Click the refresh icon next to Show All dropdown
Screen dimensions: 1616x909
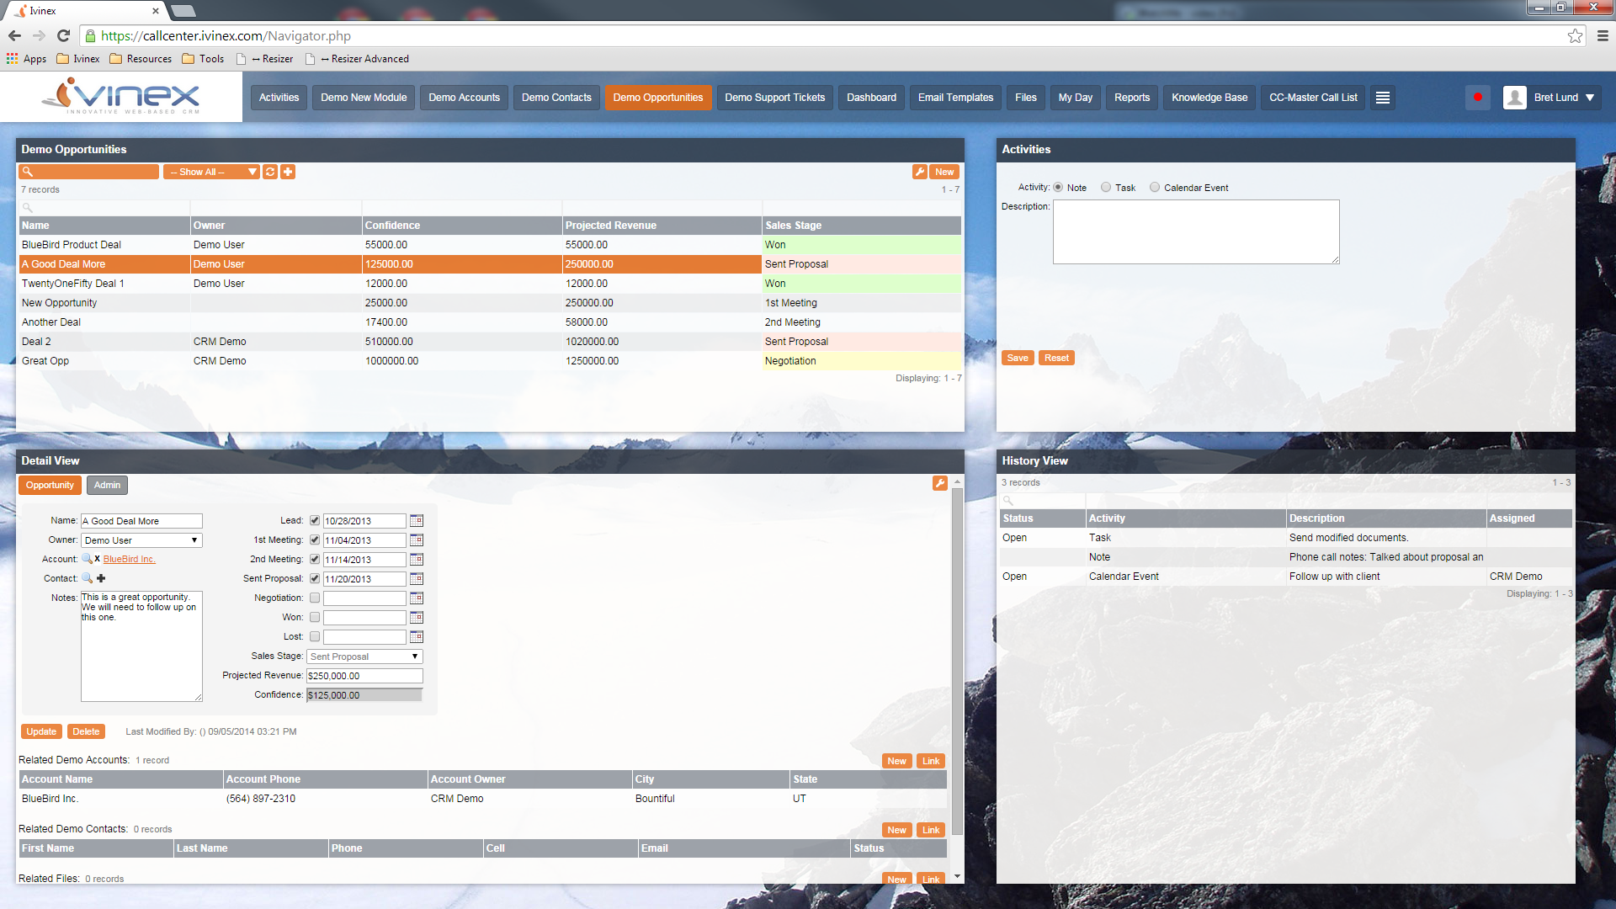point(269,172)
